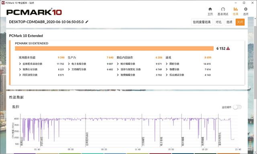
Task: Click the 数位内容创作 score 6 206
Action: 159,58
